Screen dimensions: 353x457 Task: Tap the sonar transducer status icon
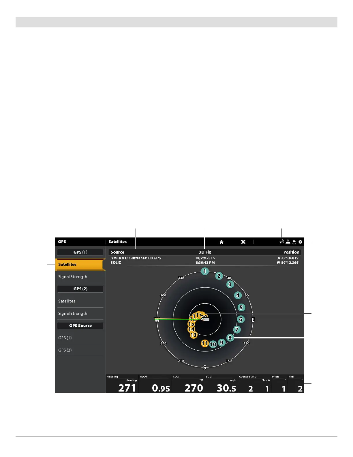(x=294, y=242)
